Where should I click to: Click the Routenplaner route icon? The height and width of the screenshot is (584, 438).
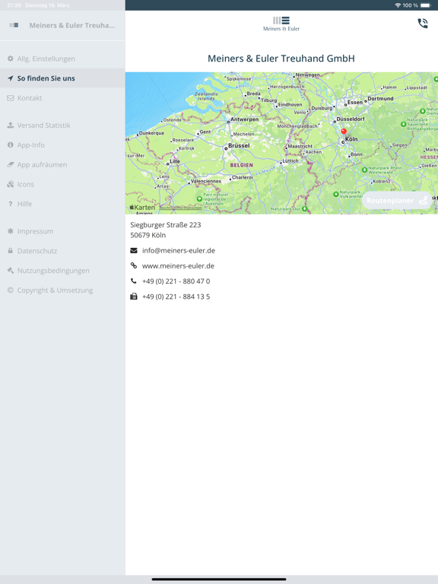(424, 201)
